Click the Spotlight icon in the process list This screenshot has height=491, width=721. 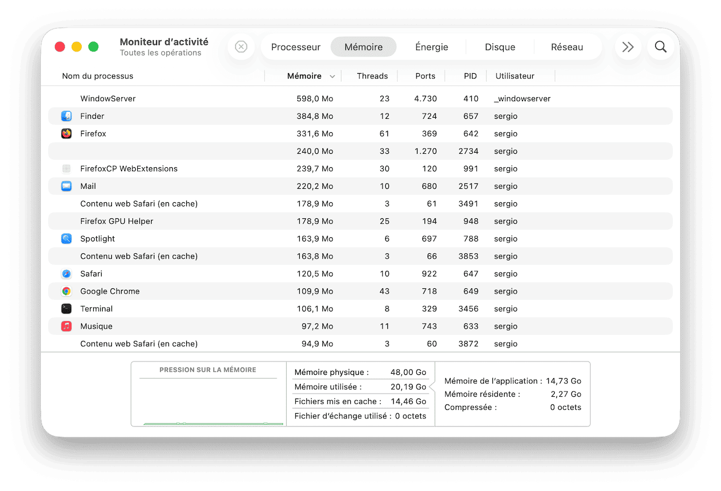pyautogui.click(x=66, y=238)
